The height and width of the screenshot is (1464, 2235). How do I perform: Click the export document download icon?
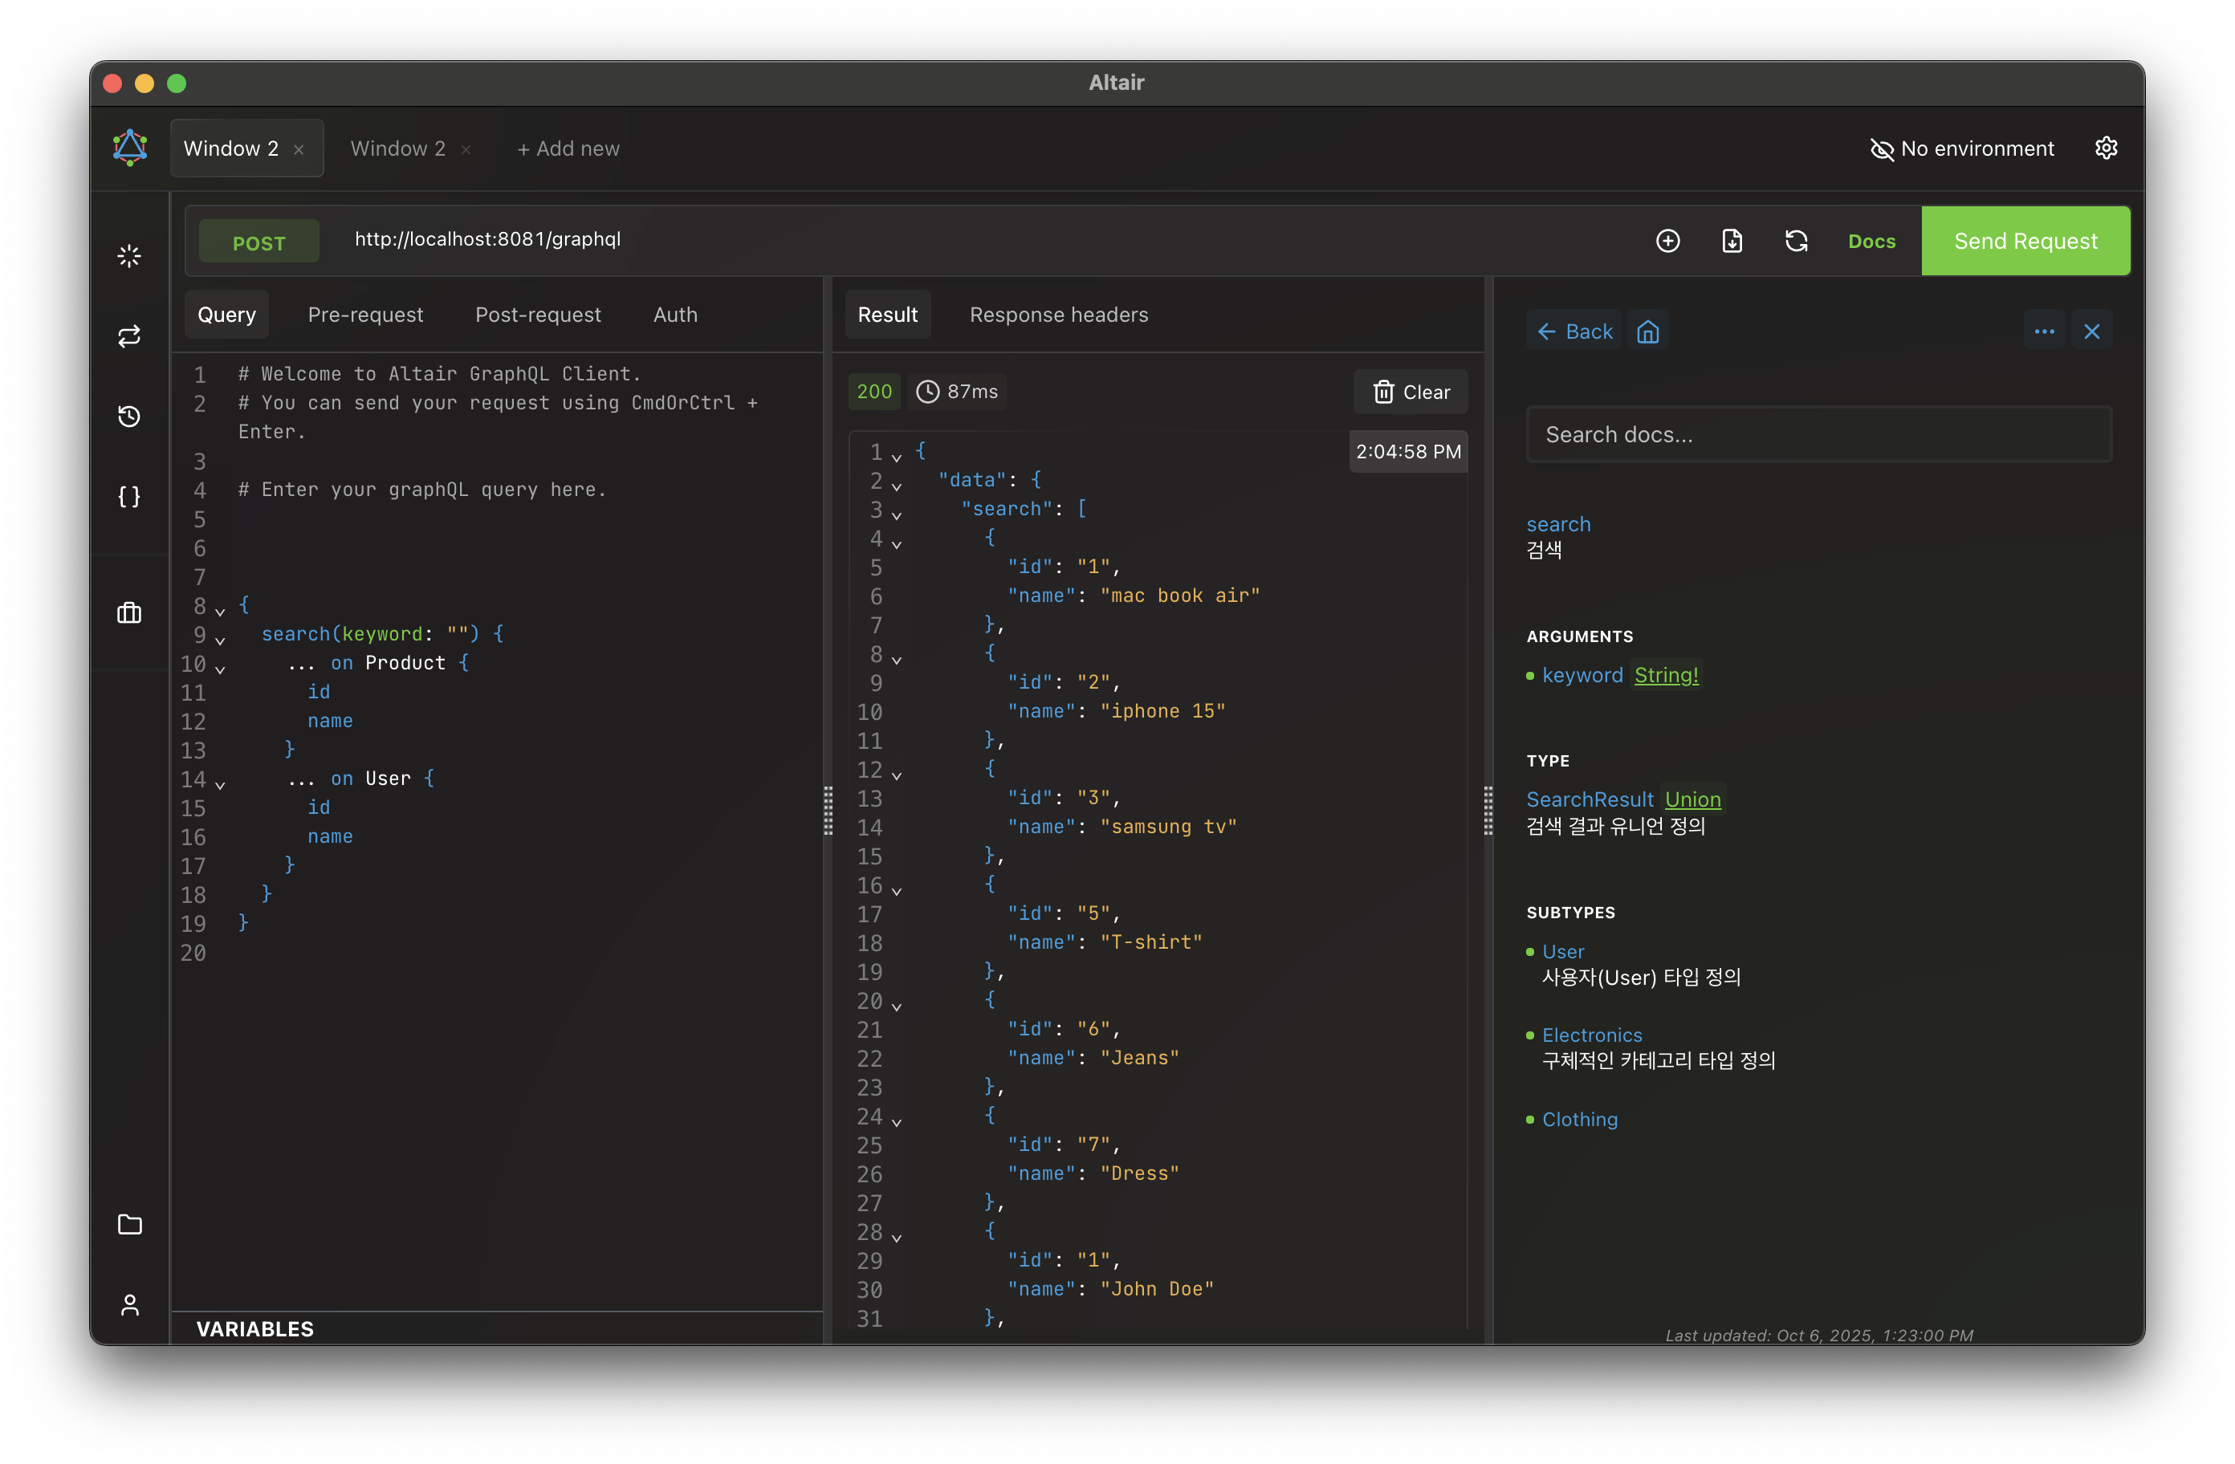click(1732, 242)
